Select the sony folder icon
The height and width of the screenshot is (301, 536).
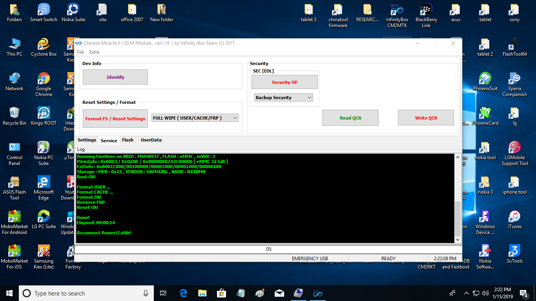[x=514, y=13]
